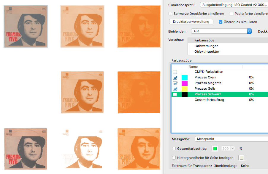Screen dimensions: 268x174
Task: Select the Prozess Gelb row label
Action: point(205,88)
